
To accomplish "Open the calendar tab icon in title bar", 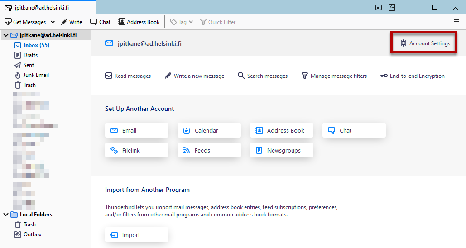I will (378, 7).
